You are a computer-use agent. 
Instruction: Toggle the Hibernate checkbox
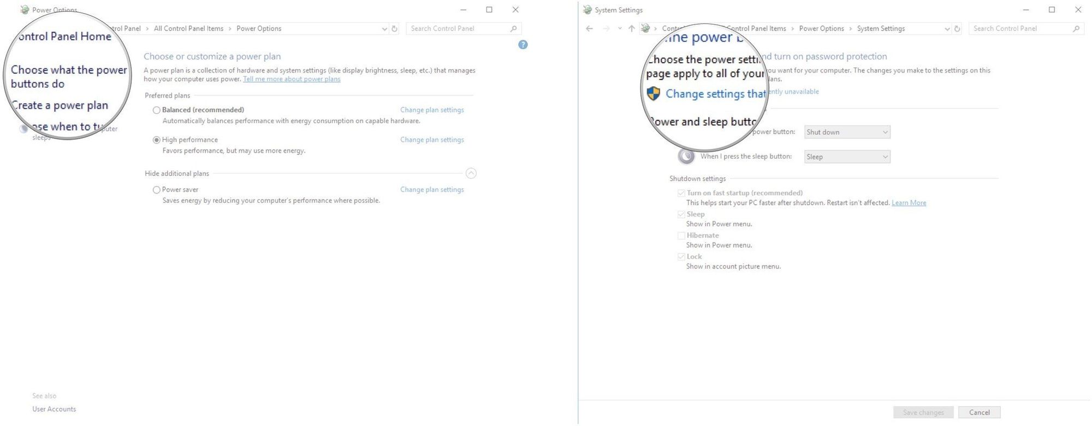coord(681,236)
